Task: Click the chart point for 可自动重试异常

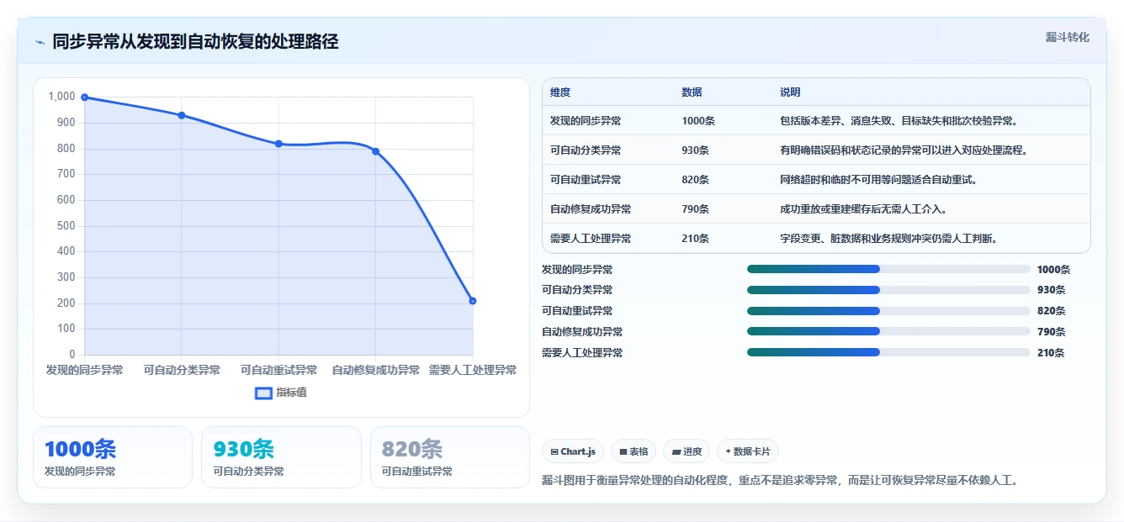Action: point(278,144)
